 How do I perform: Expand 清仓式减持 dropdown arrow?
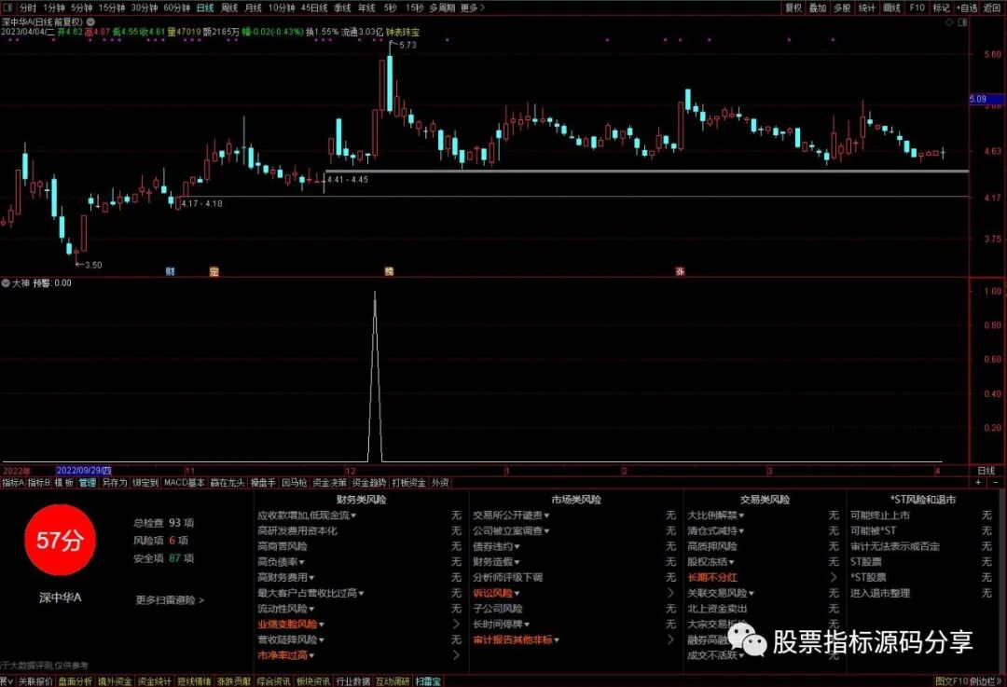click(x=741, y=531)
